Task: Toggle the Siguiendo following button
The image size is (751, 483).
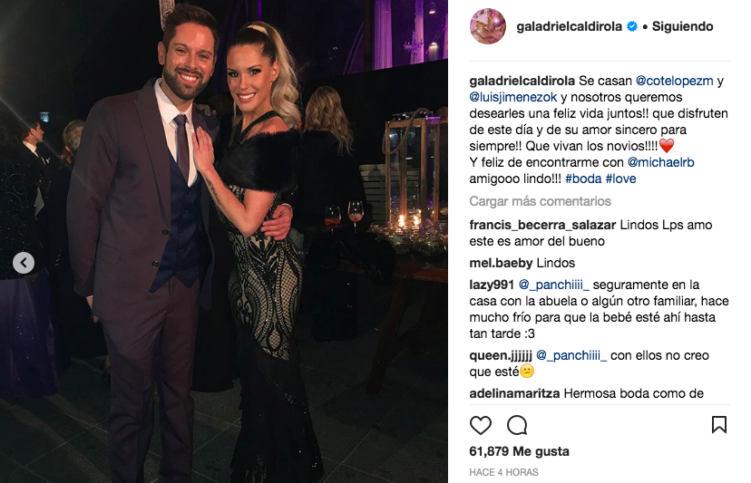Action: [x=682, y=26]
